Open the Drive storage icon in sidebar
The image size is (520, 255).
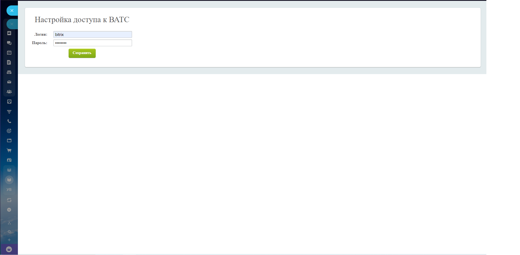[9, 72]
